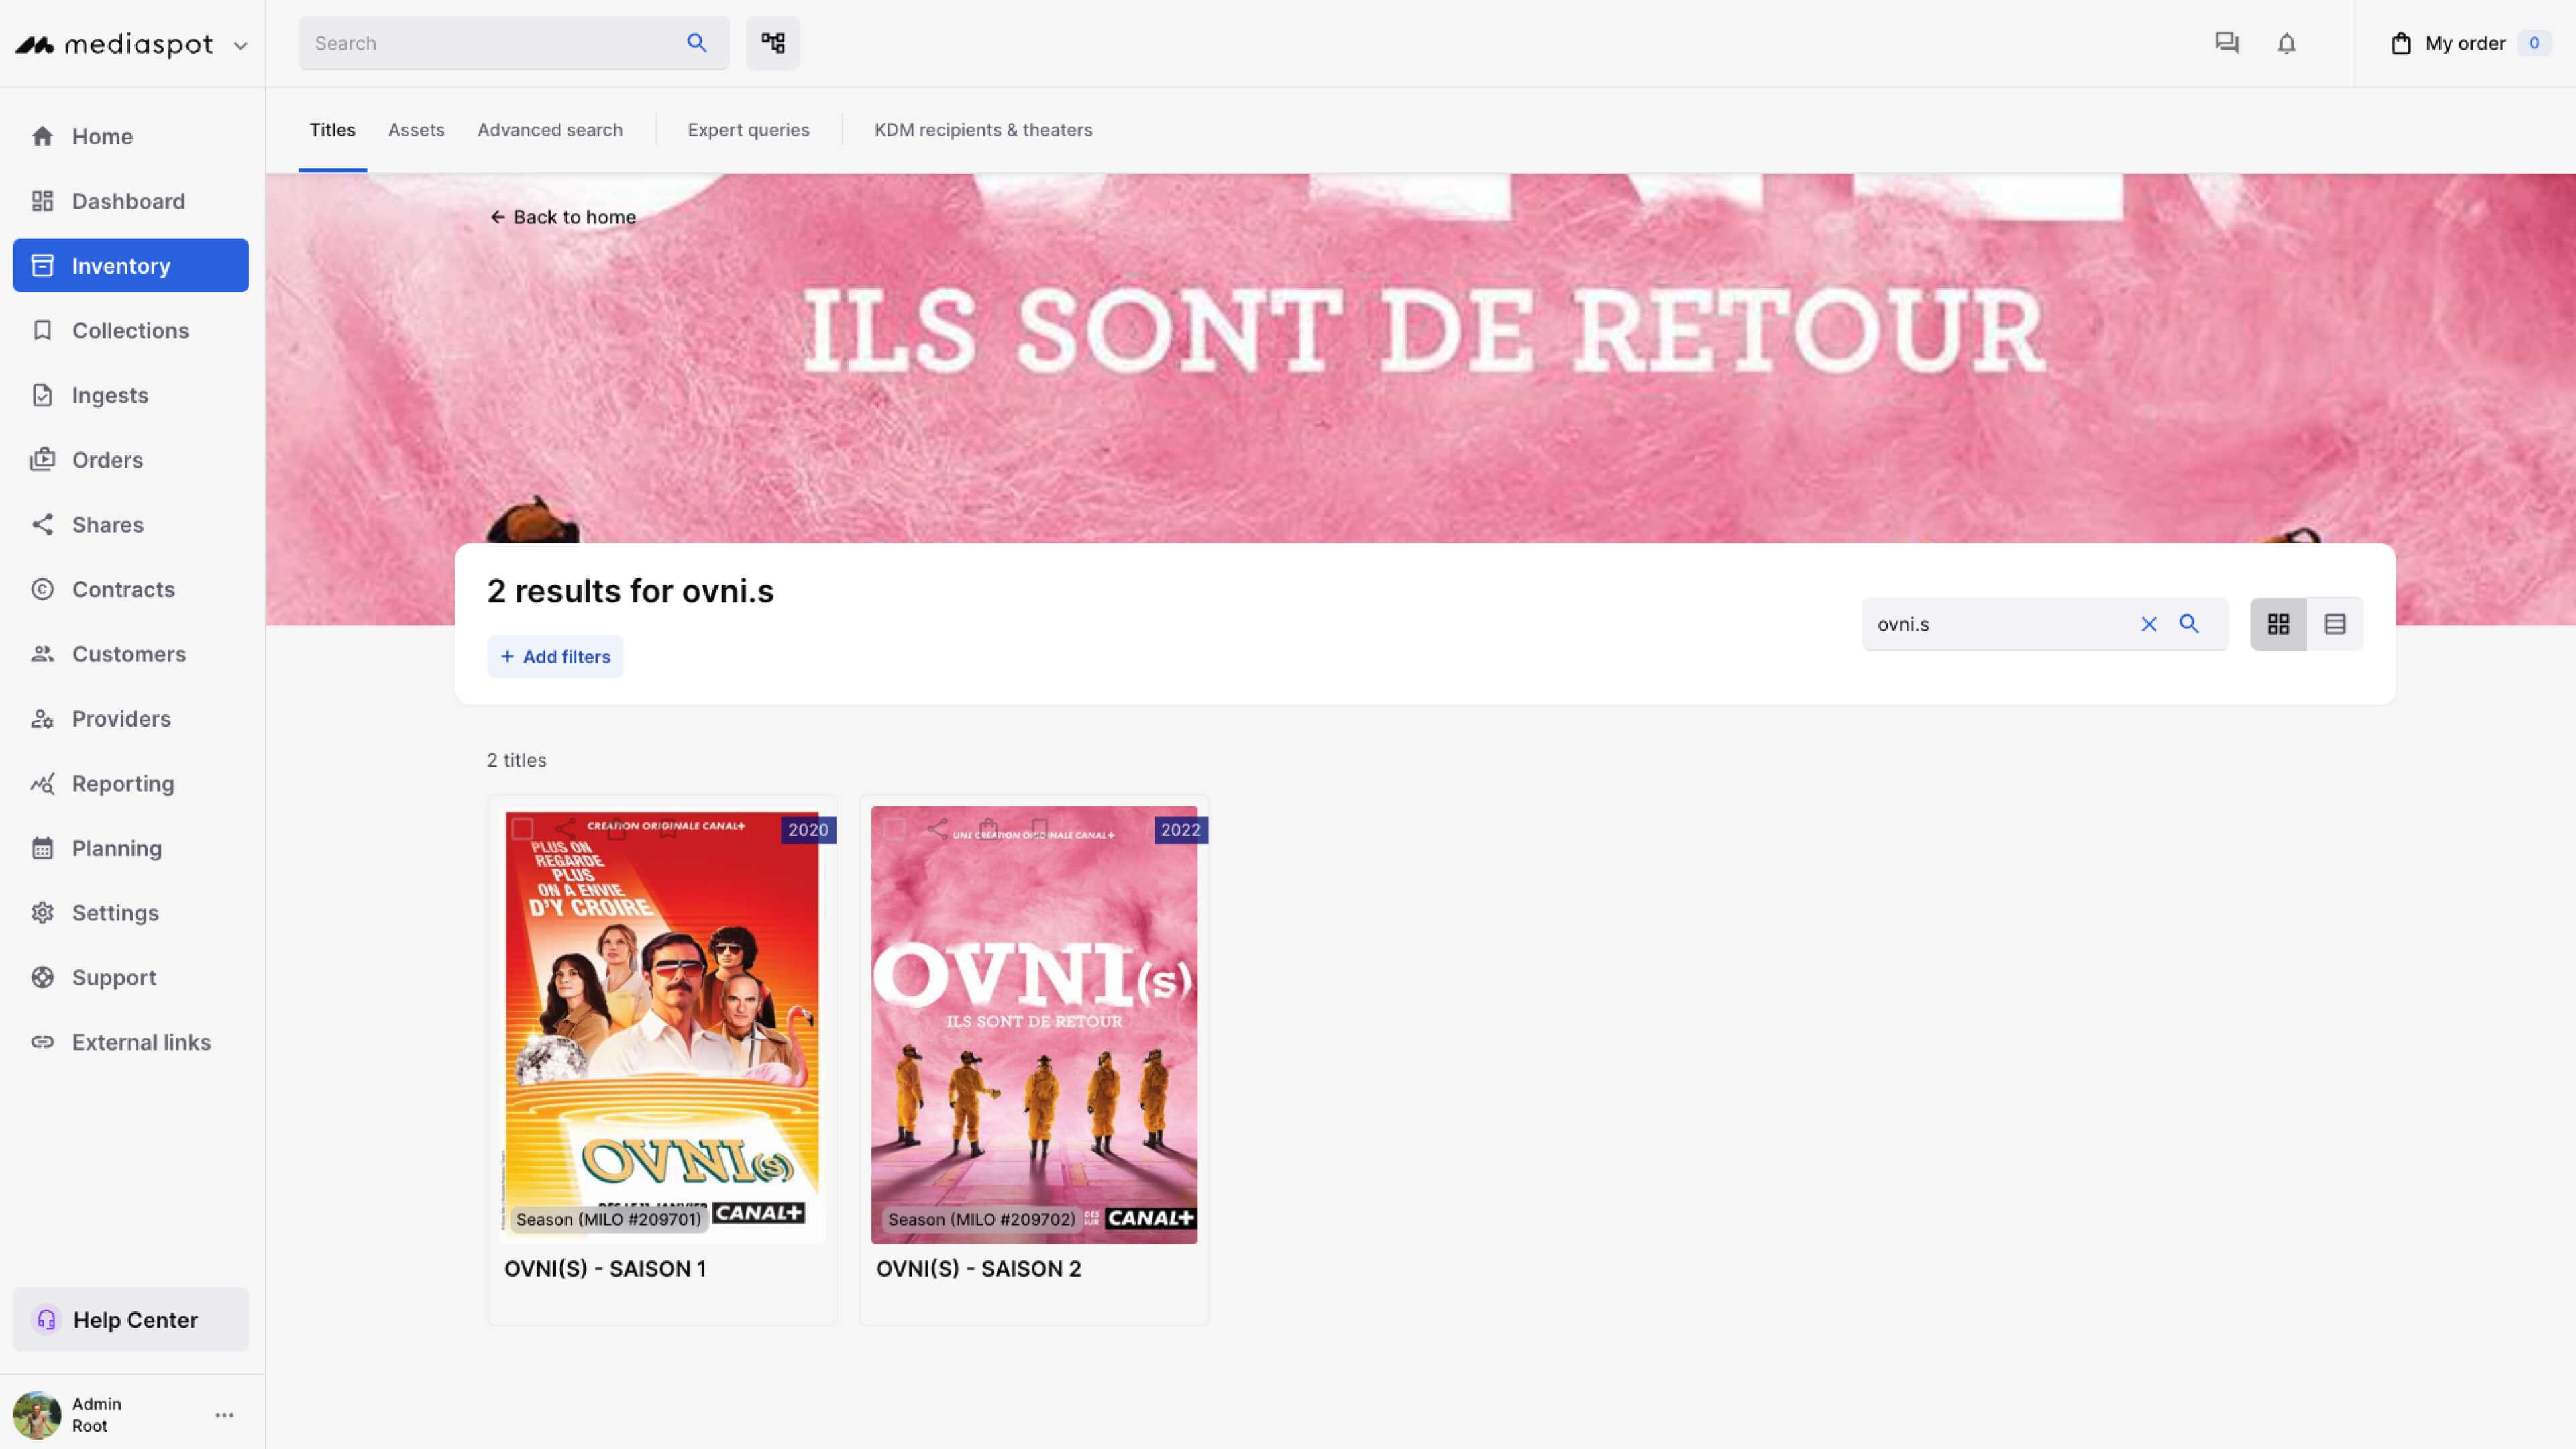Bookmark OVNI(S) Saison 2 to collection
This screenshot has width=2576, height=1449.
point(1040,829)
